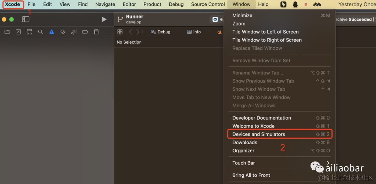Open the Editor menu
Viewport: 376px width, 184px height.
(129, 4)
